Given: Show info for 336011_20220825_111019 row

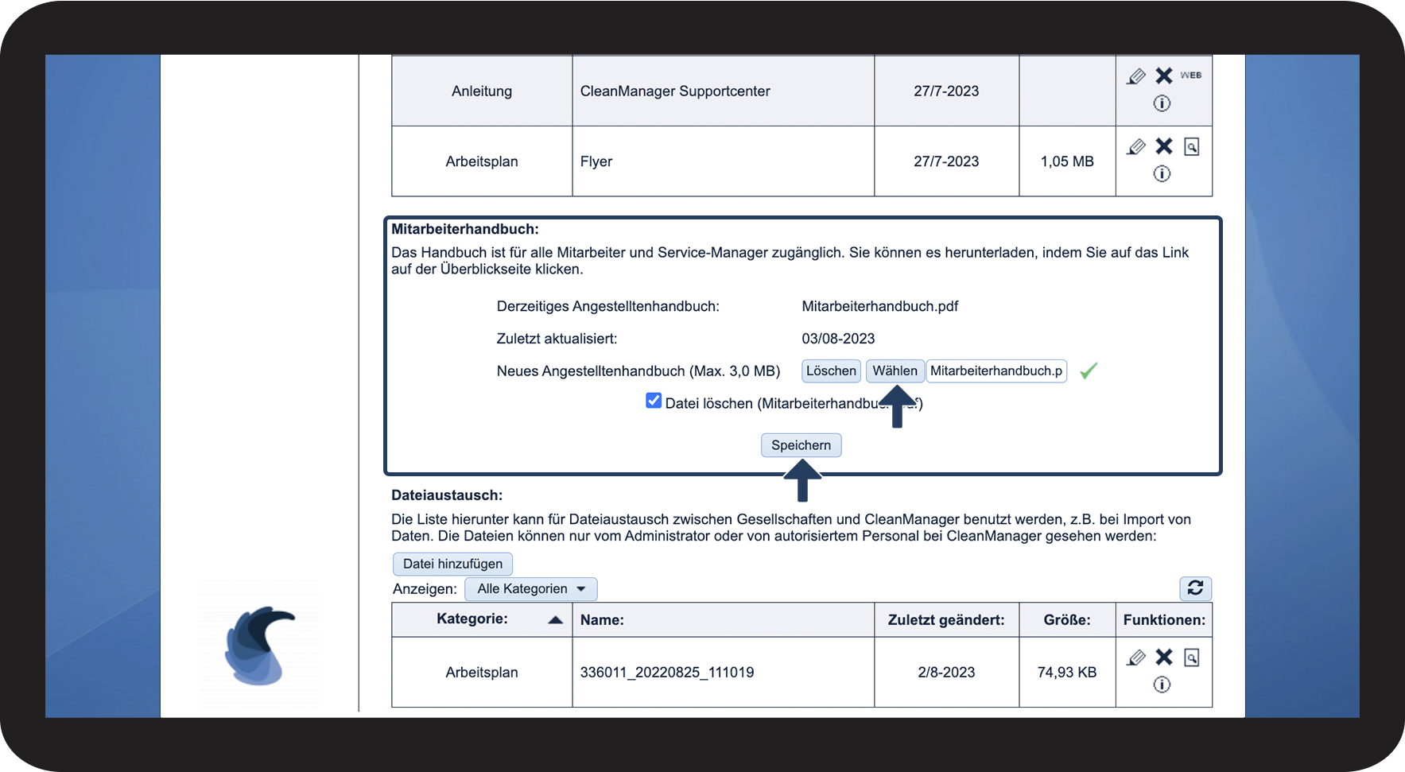Looking at the screenshot, I should pos(1162,685).
